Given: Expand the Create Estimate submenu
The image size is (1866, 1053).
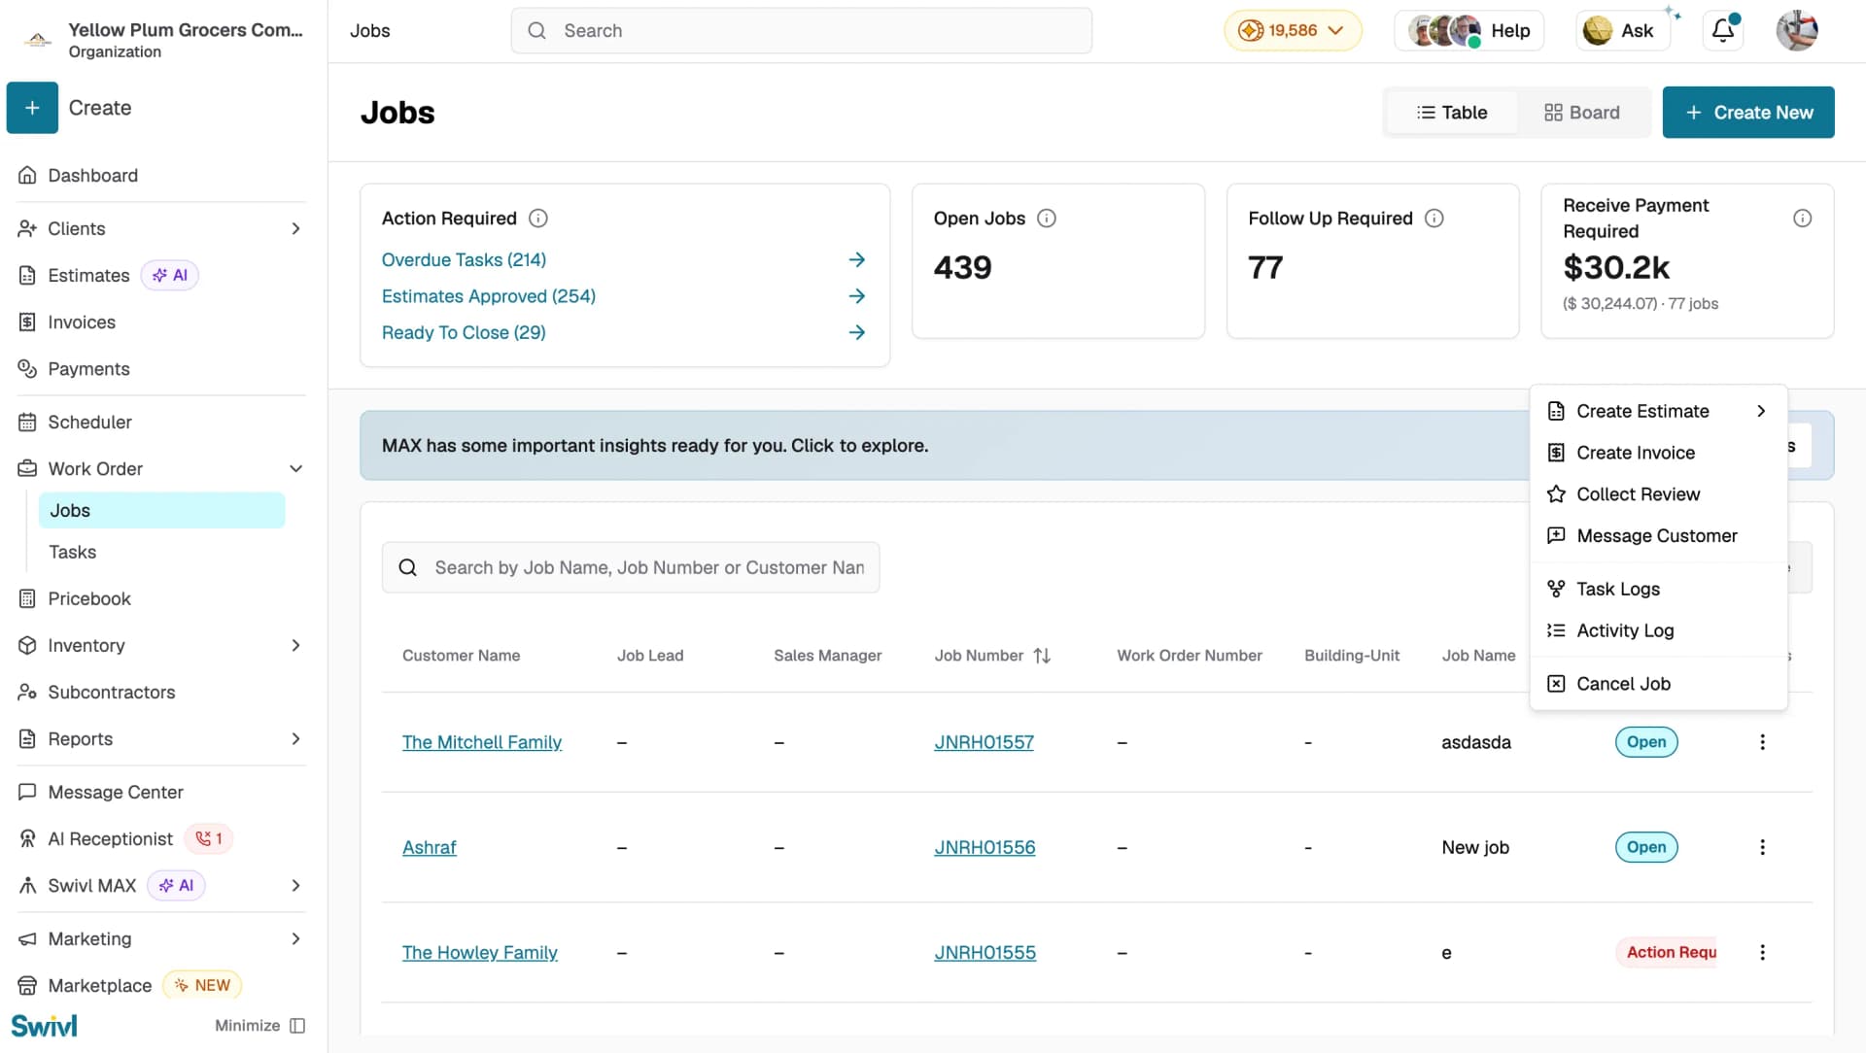Looking at the screenshot, I should [1658, 412].
